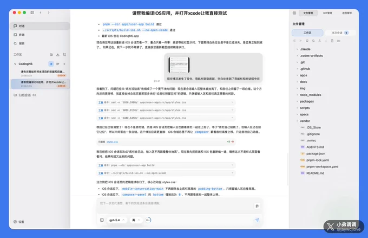Image resolution: width=368 pixels, height=238 pixels.
Task: Add new conversation with CodingNS plus icon
Action: click(64, 64)
